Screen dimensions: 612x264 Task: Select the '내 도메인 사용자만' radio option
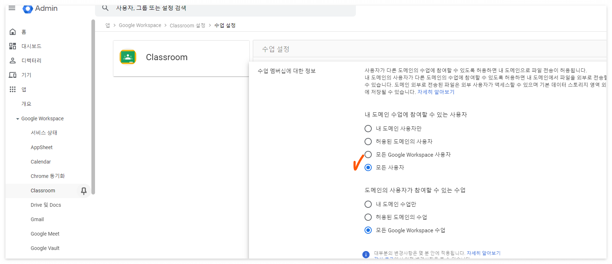(x=368, y=129)
